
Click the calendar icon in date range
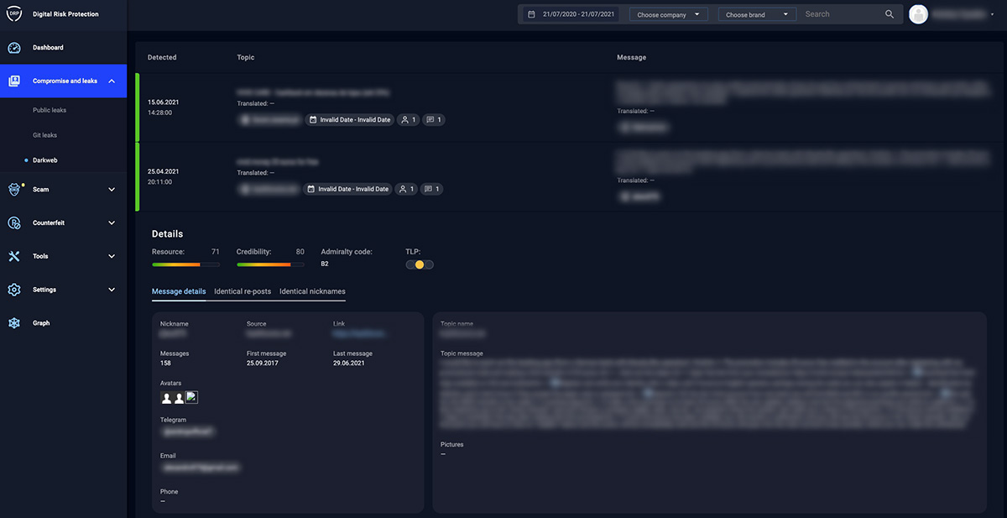531,14
